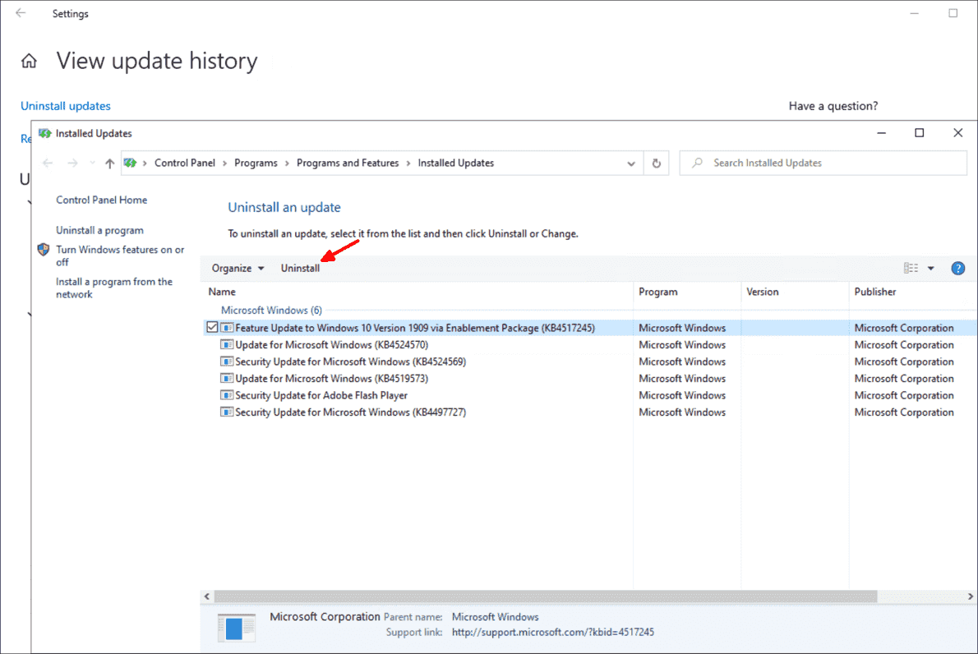The image size is (978, 654).
Task: Go back in Installed Updates explorer
Action: pos(48,163)
